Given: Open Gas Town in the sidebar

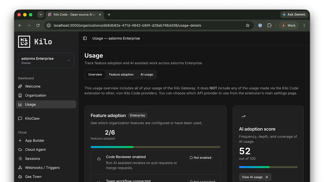Looking at the screenshot, I should point(46,177).
